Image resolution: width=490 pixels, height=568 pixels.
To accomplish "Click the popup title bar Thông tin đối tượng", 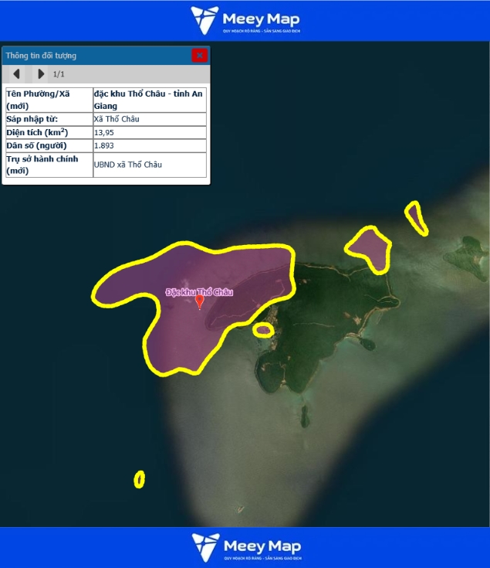I will (x=93, y=56).
